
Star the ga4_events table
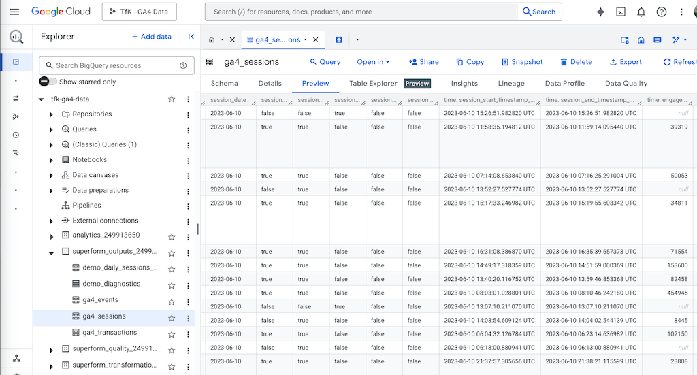tap(172, 301)
